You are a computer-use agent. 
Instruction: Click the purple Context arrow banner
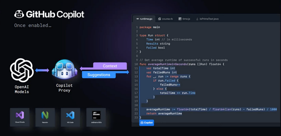[x=110, y=66]
